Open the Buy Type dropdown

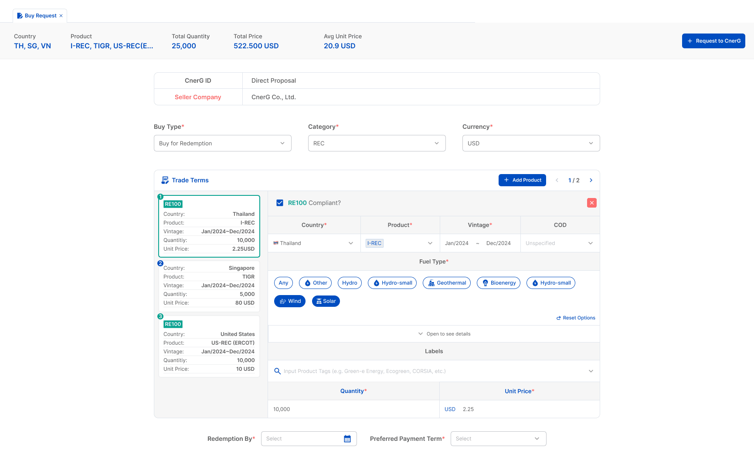click(x=222, y=143)
